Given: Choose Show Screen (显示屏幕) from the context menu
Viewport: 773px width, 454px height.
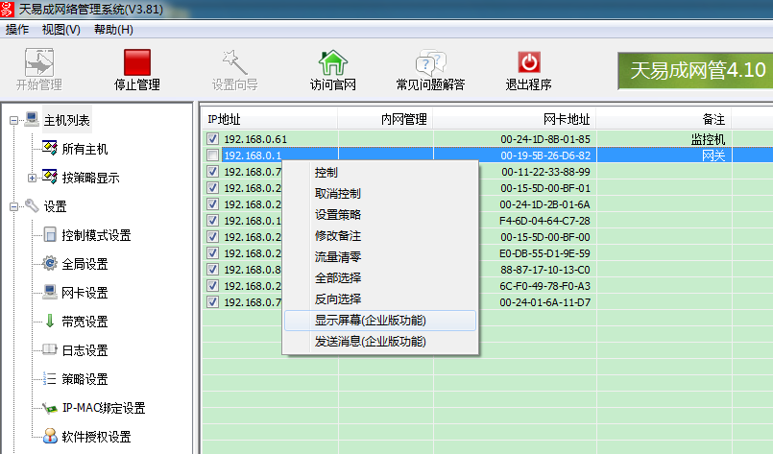Looking at the screenshot, I should tap(370, 321).
